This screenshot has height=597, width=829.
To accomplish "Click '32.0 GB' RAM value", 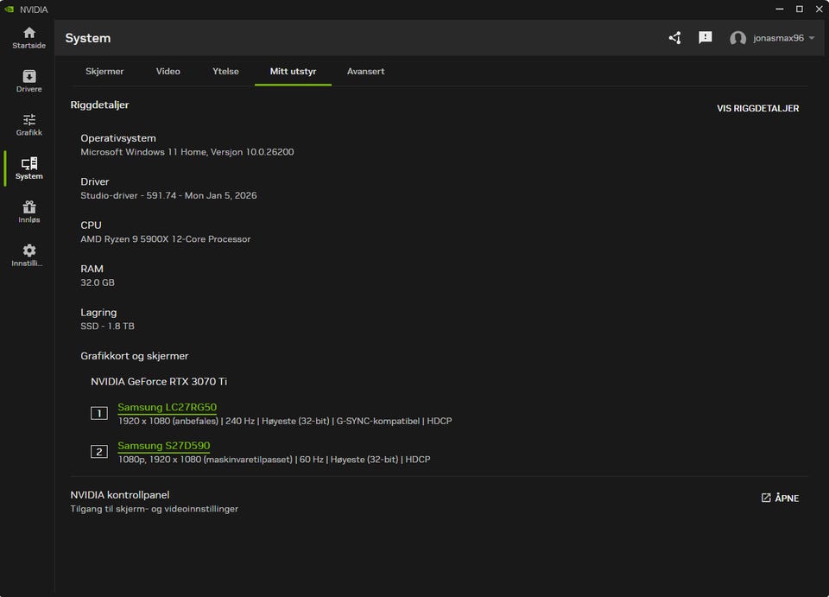I will (98, 283).
